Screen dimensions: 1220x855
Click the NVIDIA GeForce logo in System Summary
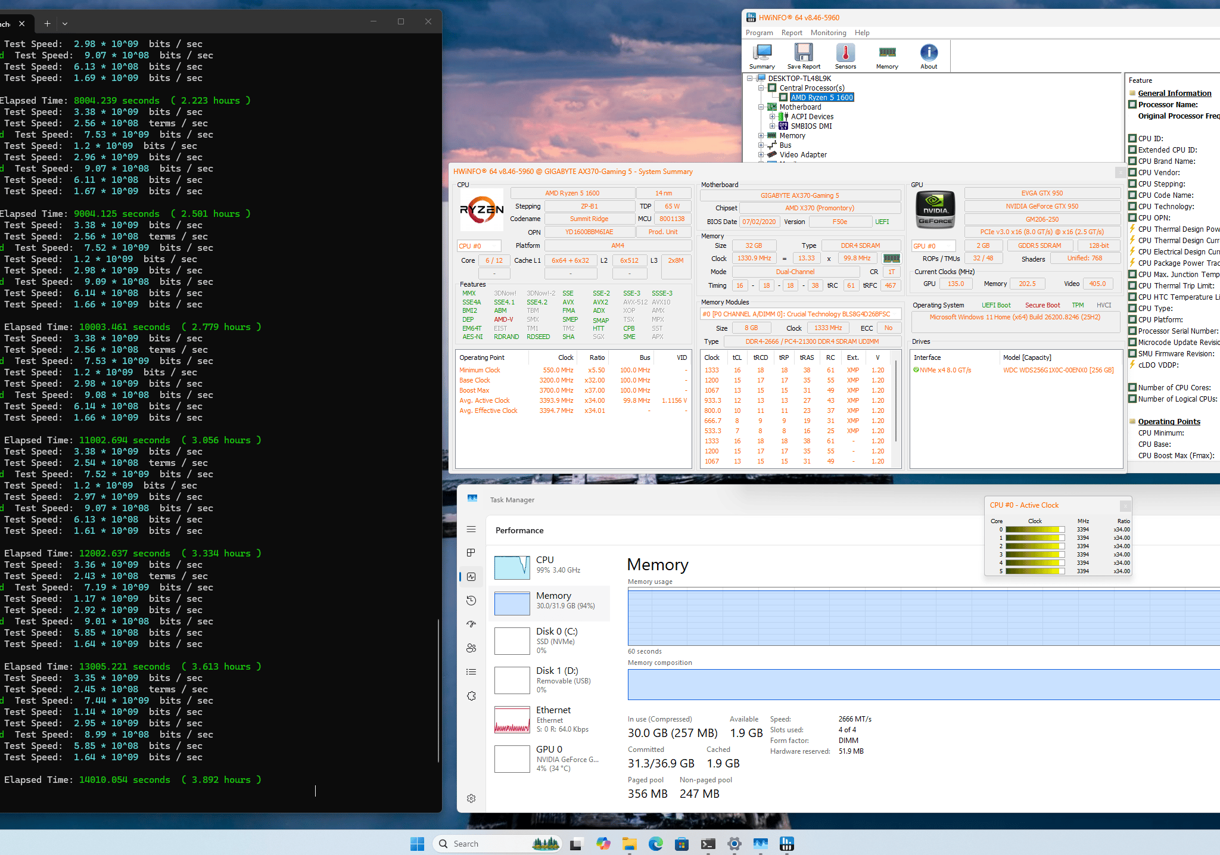point(935,210)
